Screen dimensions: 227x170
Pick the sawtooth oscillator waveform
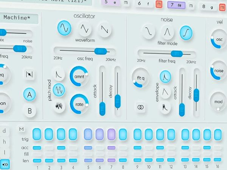(104, 29)
